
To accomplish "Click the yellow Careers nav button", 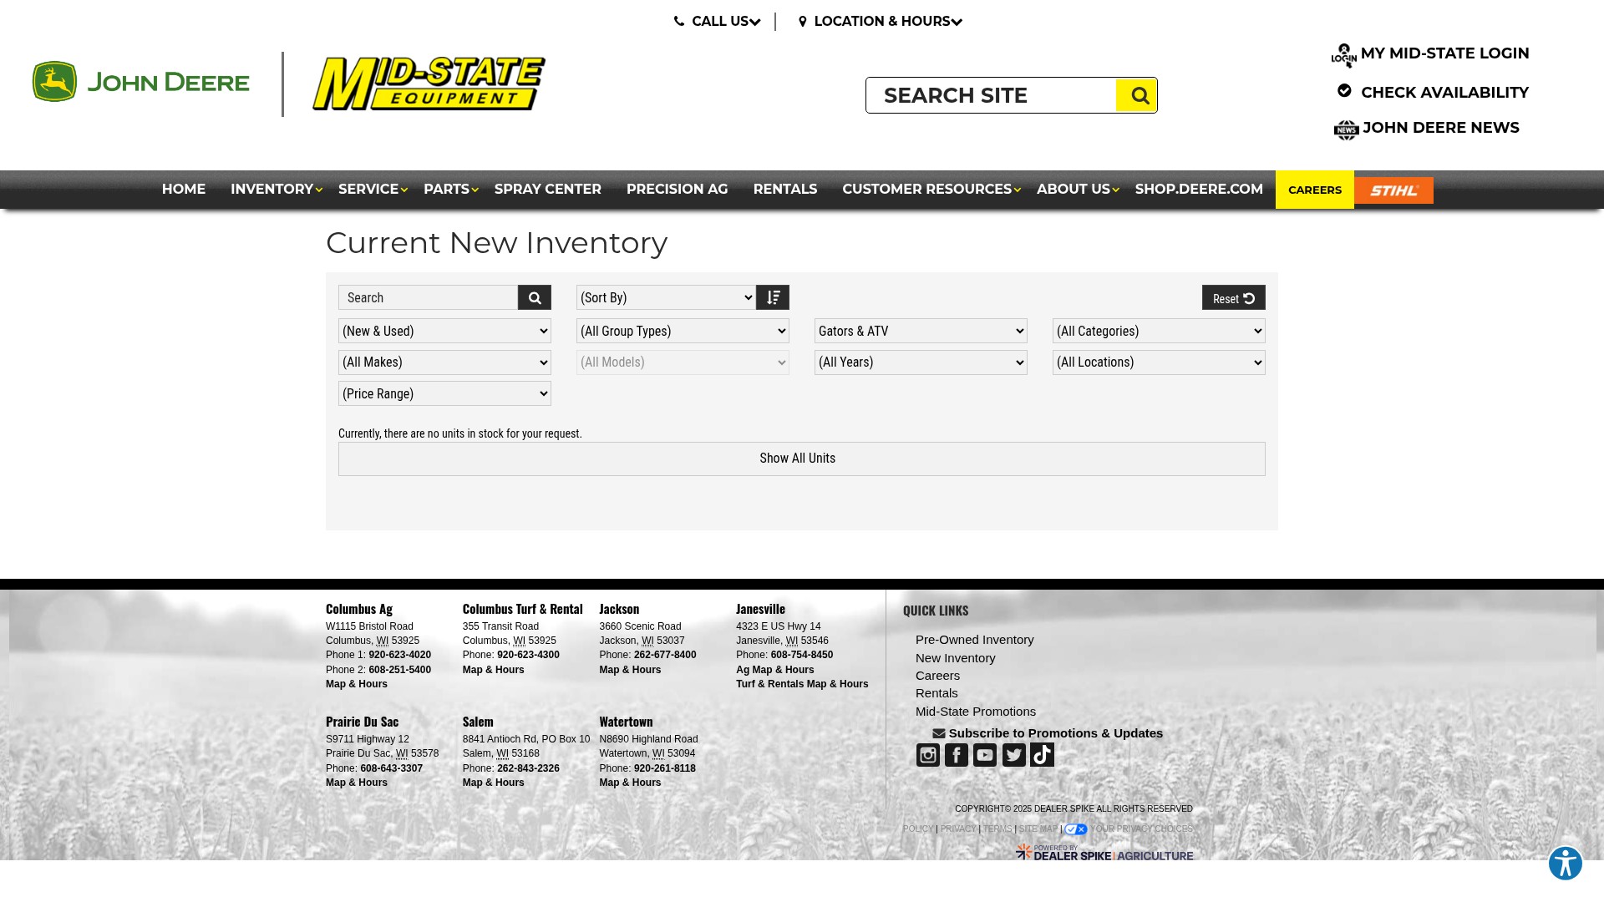I will [x=1315, y=190].
